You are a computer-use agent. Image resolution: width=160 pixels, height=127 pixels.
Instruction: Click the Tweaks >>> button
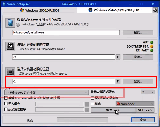pos(113,110)
